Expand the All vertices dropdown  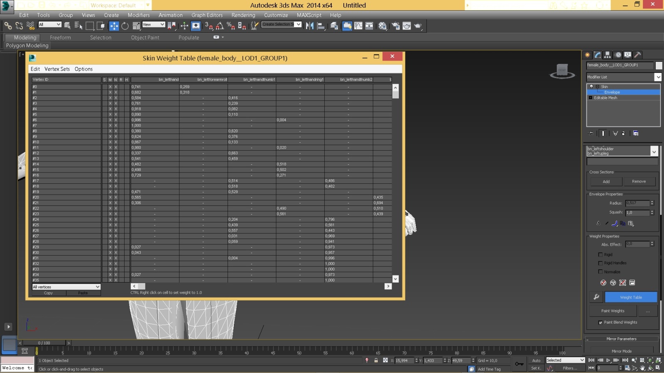coord(98,287)
